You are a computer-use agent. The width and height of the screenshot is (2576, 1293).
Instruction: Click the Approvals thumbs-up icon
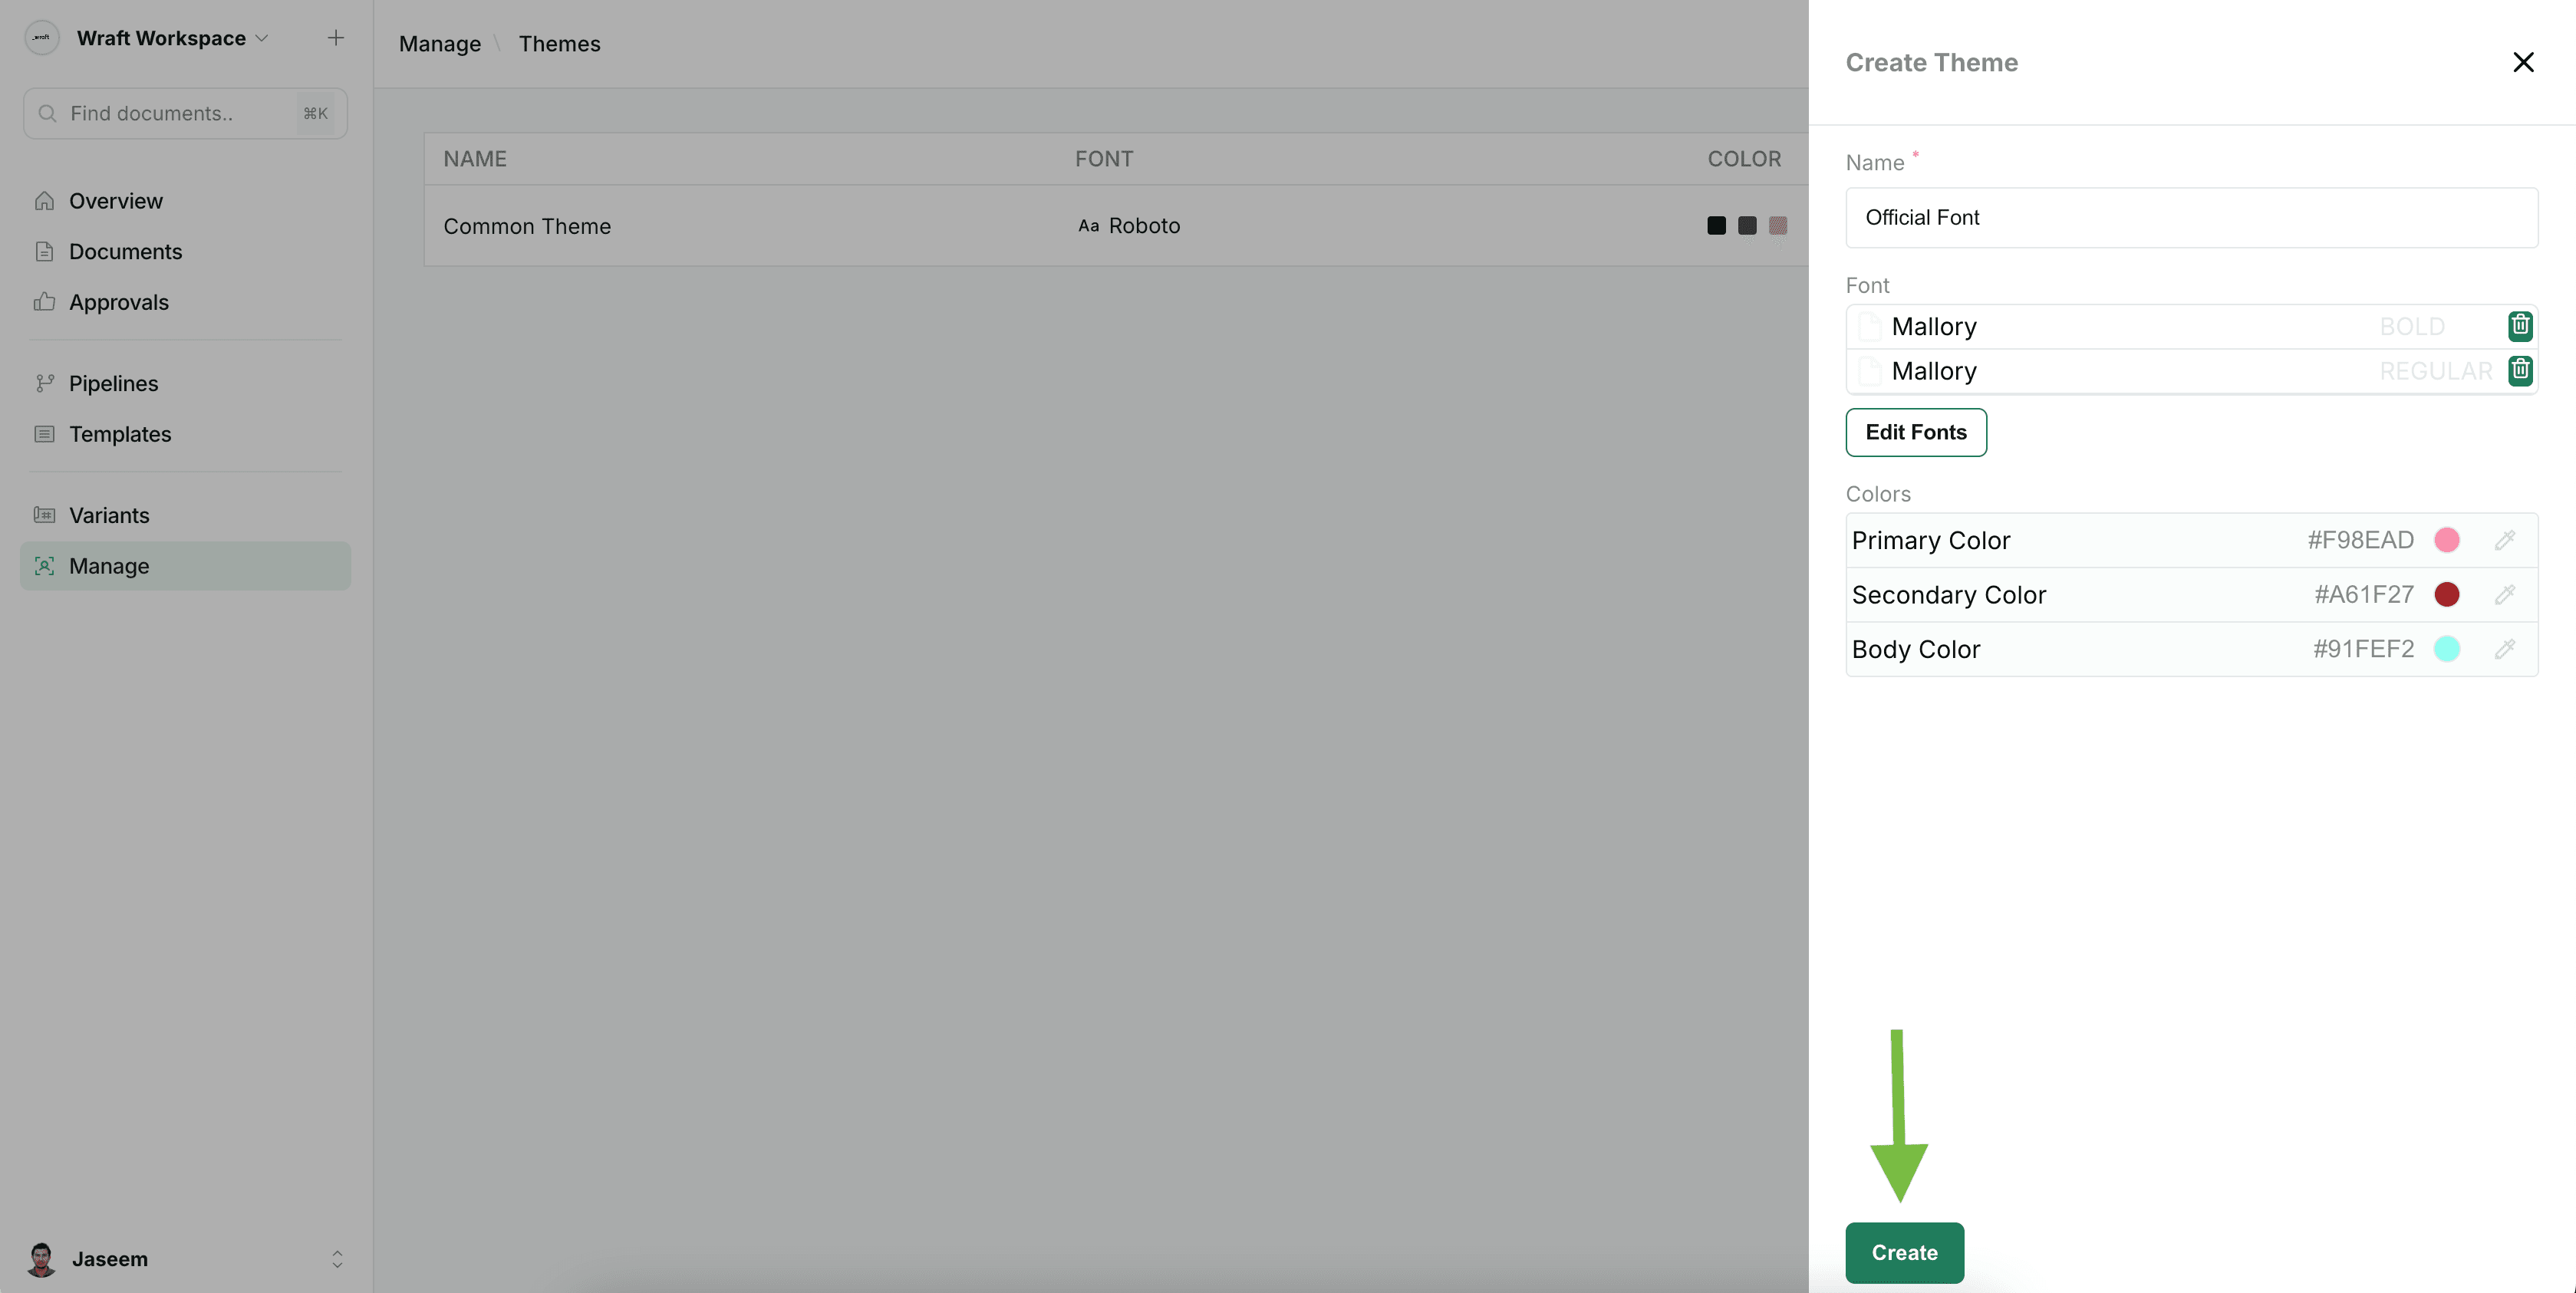(44, 302)
